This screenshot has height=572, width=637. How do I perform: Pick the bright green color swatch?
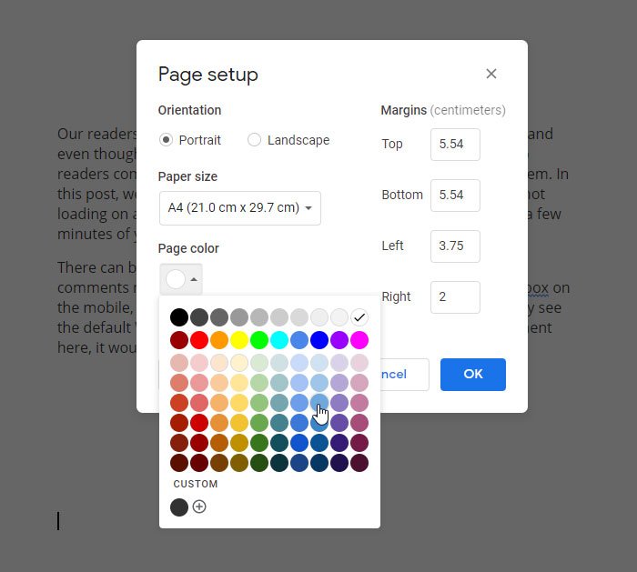pos(259,340)
